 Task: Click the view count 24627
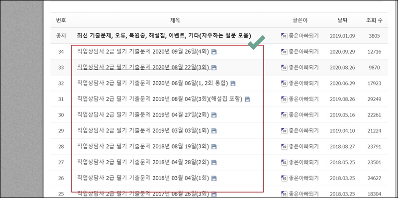(x=374, y=178)
